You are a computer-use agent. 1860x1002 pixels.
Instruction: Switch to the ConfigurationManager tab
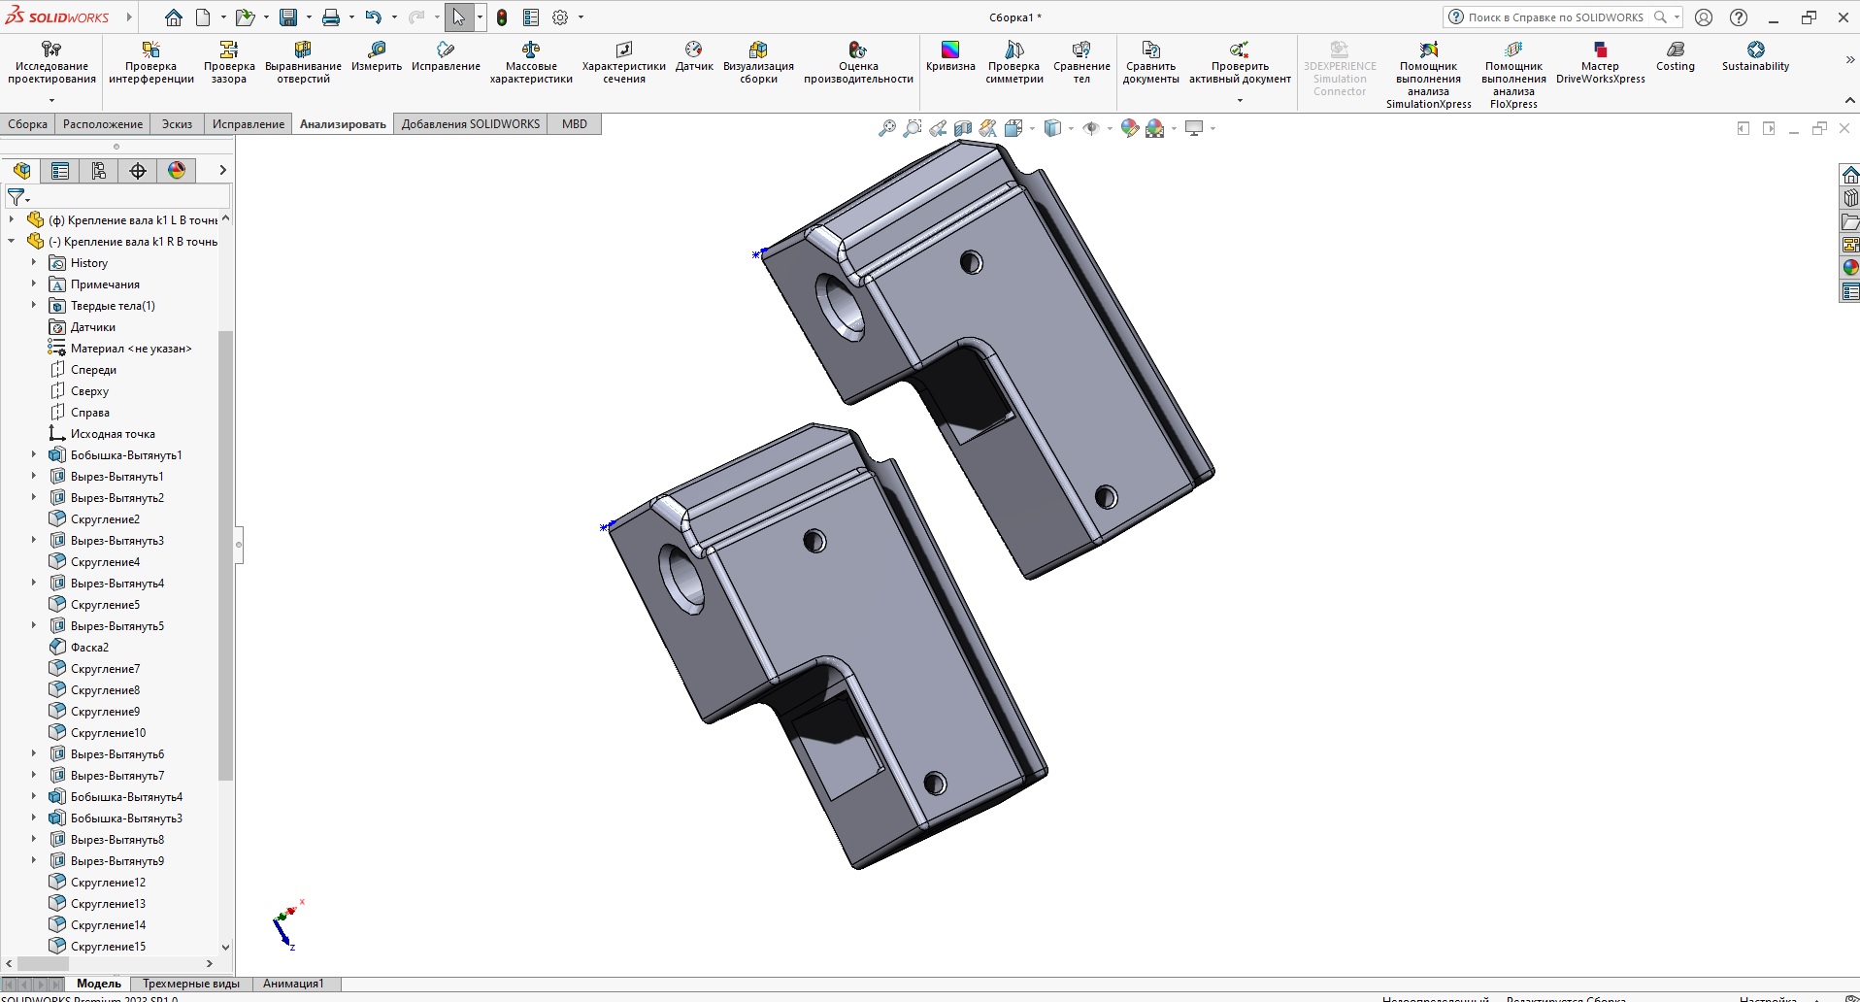pos(98,170)
